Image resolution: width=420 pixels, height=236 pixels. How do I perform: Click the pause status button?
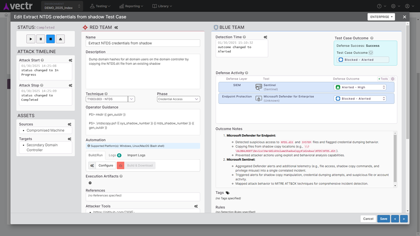tap(40, 39)
